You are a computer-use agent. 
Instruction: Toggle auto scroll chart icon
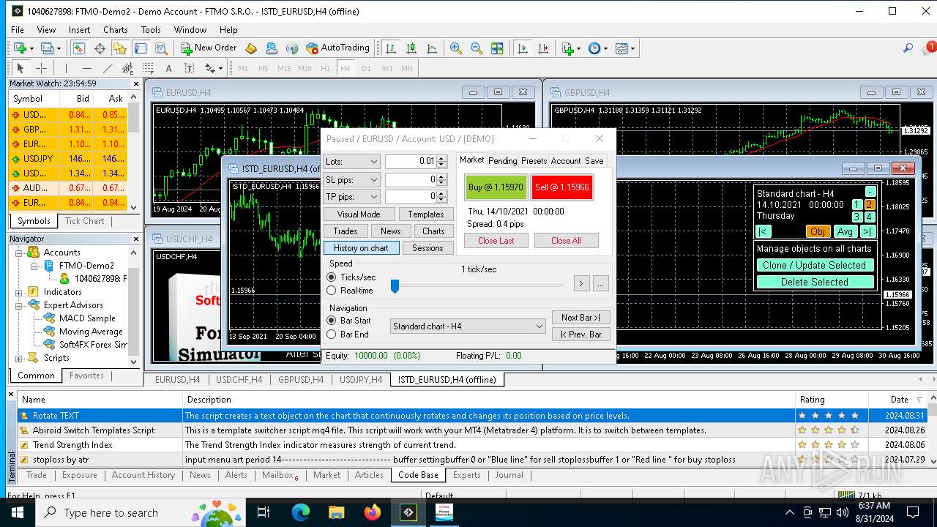click(x=523, y=48)
